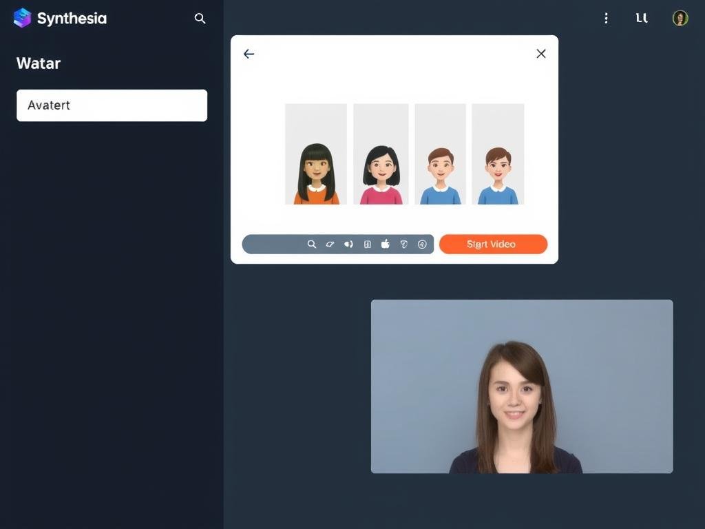Select the orange-shirt female avatar thumbnail
The image size is (705, 529).
pyautogui.click(x=315, y=154)
